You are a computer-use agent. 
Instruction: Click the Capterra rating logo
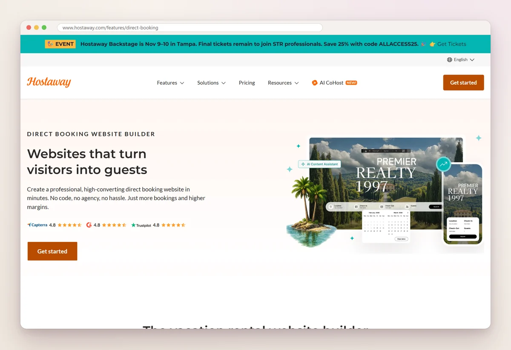(37, 225)
